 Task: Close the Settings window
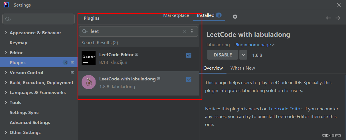[339, 5]
